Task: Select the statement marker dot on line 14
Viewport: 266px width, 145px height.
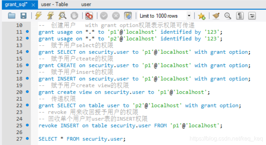Action: point(27,52)
